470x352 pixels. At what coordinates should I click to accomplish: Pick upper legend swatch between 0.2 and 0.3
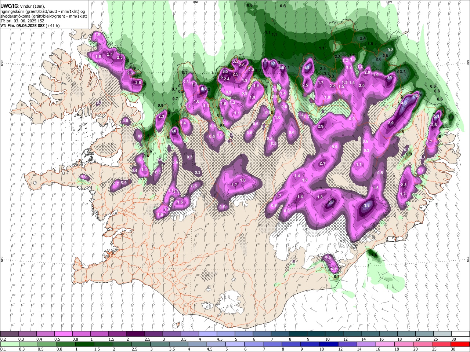9,334
